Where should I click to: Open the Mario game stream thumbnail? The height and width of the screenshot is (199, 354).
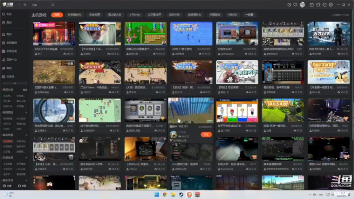coord(146,34)
